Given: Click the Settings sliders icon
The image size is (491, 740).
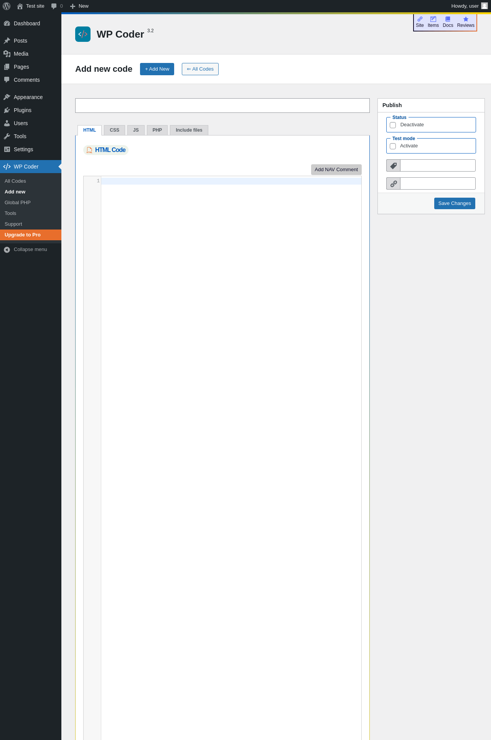Looking at the screenshot, I should tap(7, 149).
